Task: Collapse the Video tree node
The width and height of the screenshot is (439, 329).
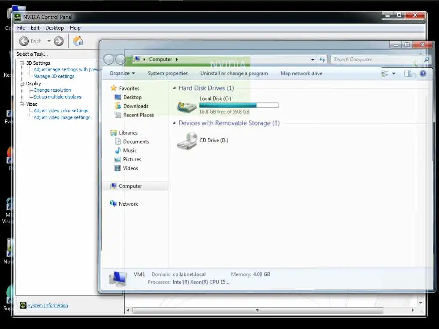Action: [x=21, y=104]
